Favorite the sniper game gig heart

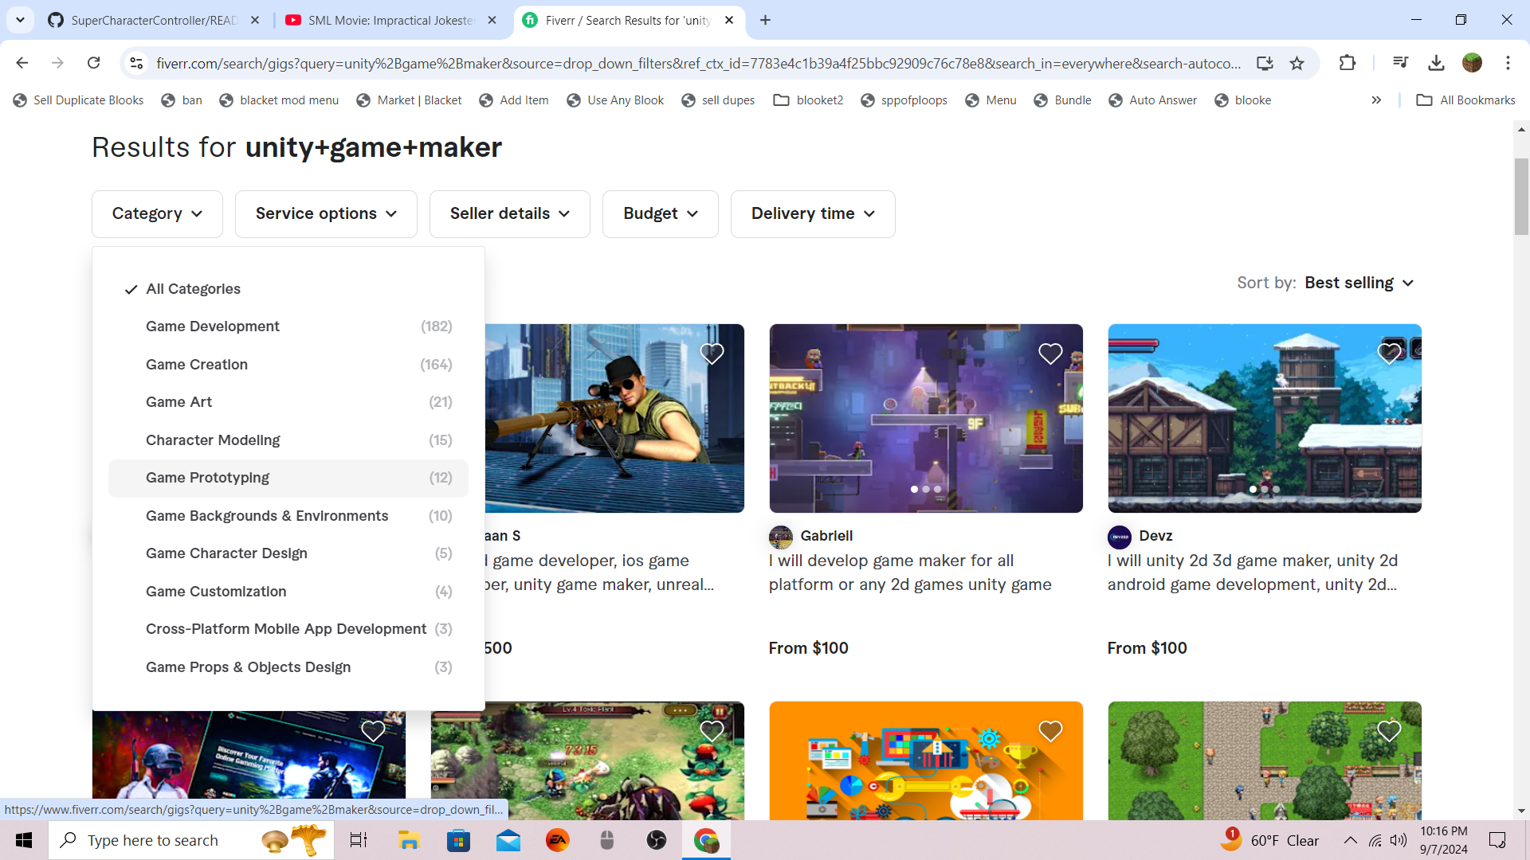tap(712, 354)
